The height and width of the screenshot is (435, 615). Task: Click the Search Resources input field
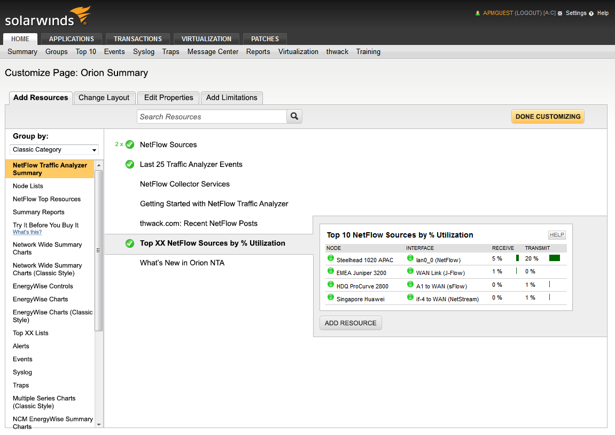(x=212, y=117)
